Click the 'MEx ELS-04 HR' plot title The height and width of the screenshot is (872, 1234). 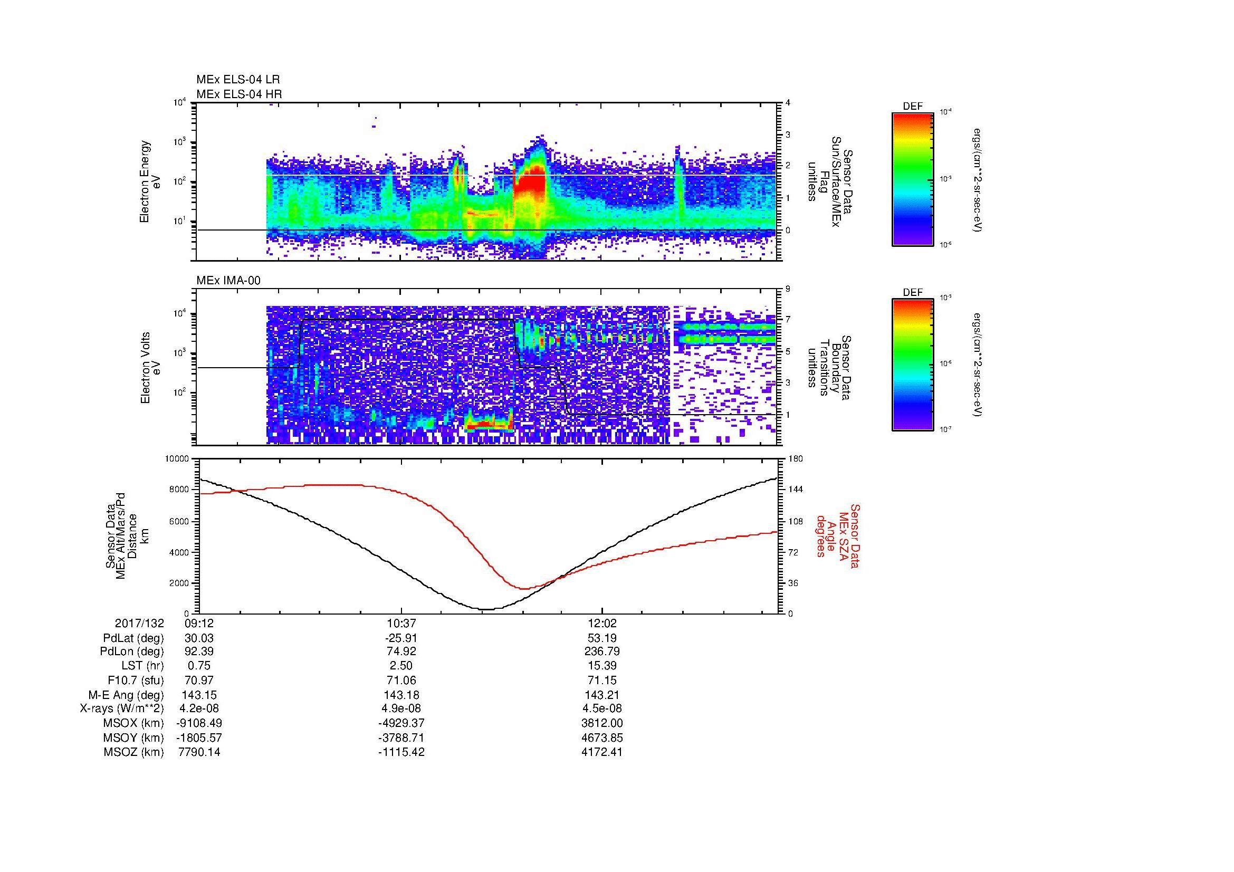(239, 94)
